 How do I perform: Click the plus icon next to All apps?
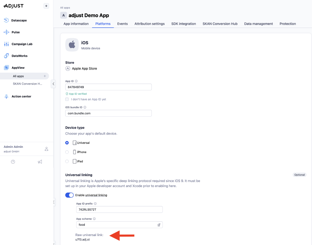[45, 76]
